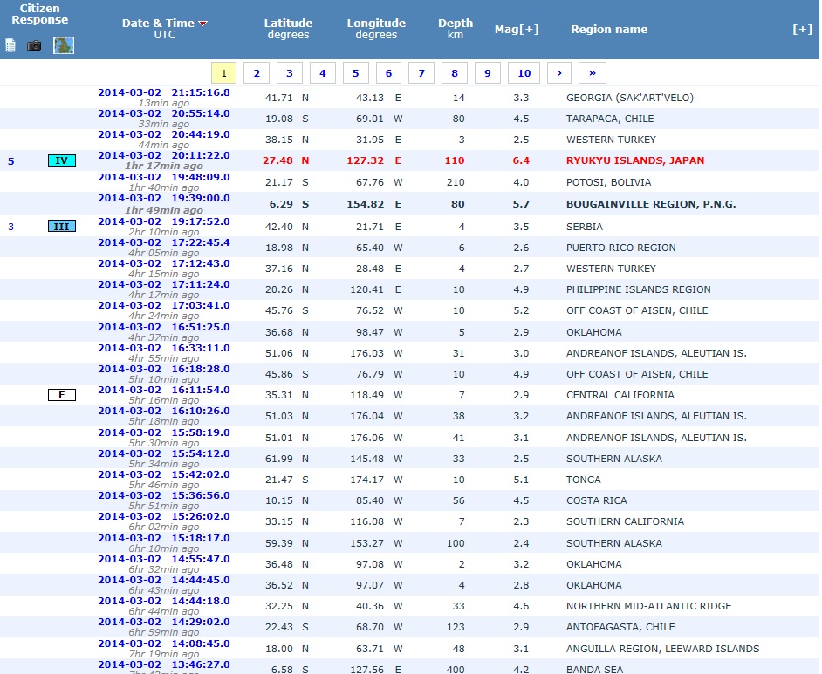Select the TONGA region text
This screenshot has height=674, width=822.
point(584,480)
